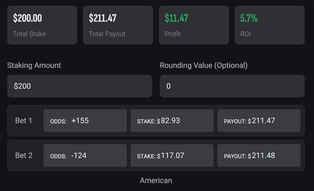Image resolution: width=314 pixels, height=191 pixels.
Task: Click the Staking Amount heading label
Action: tap(34, 65)
